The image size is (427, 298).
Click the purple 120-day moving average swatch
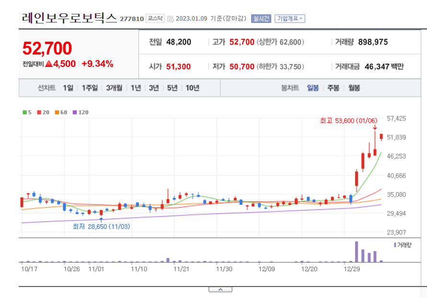[75, 112]
